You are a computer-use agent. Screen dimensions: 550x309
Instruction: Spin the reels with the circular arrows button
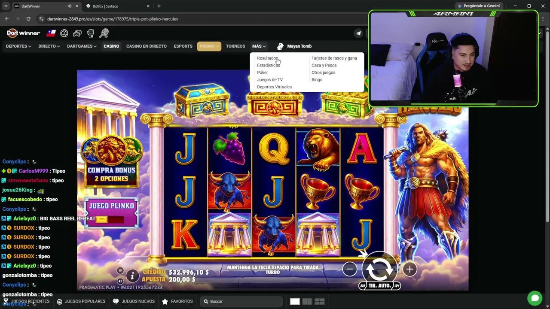tap(380, 269)
